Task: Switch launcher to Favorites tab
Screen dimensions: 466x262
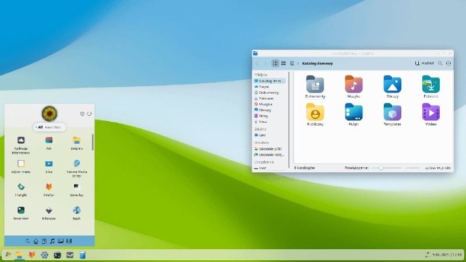Action: pyautogui.click(x=53, y=127)
